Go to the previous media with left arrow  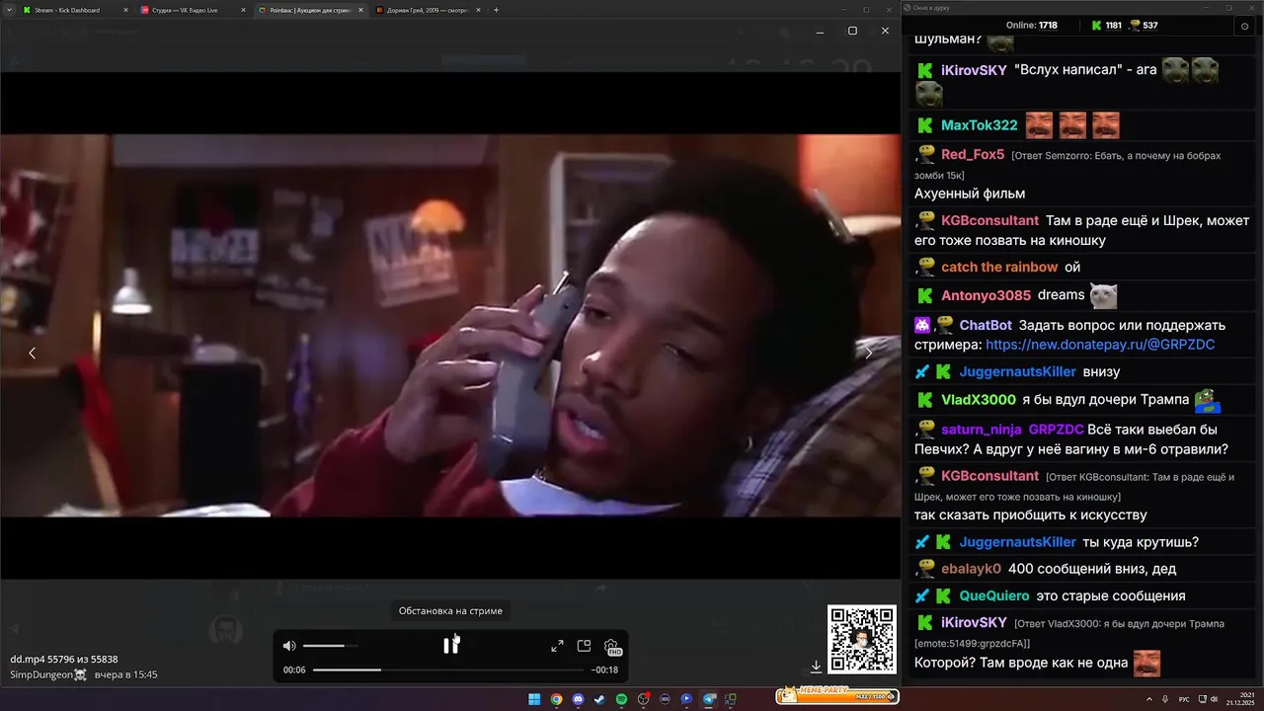click(32, 353)
